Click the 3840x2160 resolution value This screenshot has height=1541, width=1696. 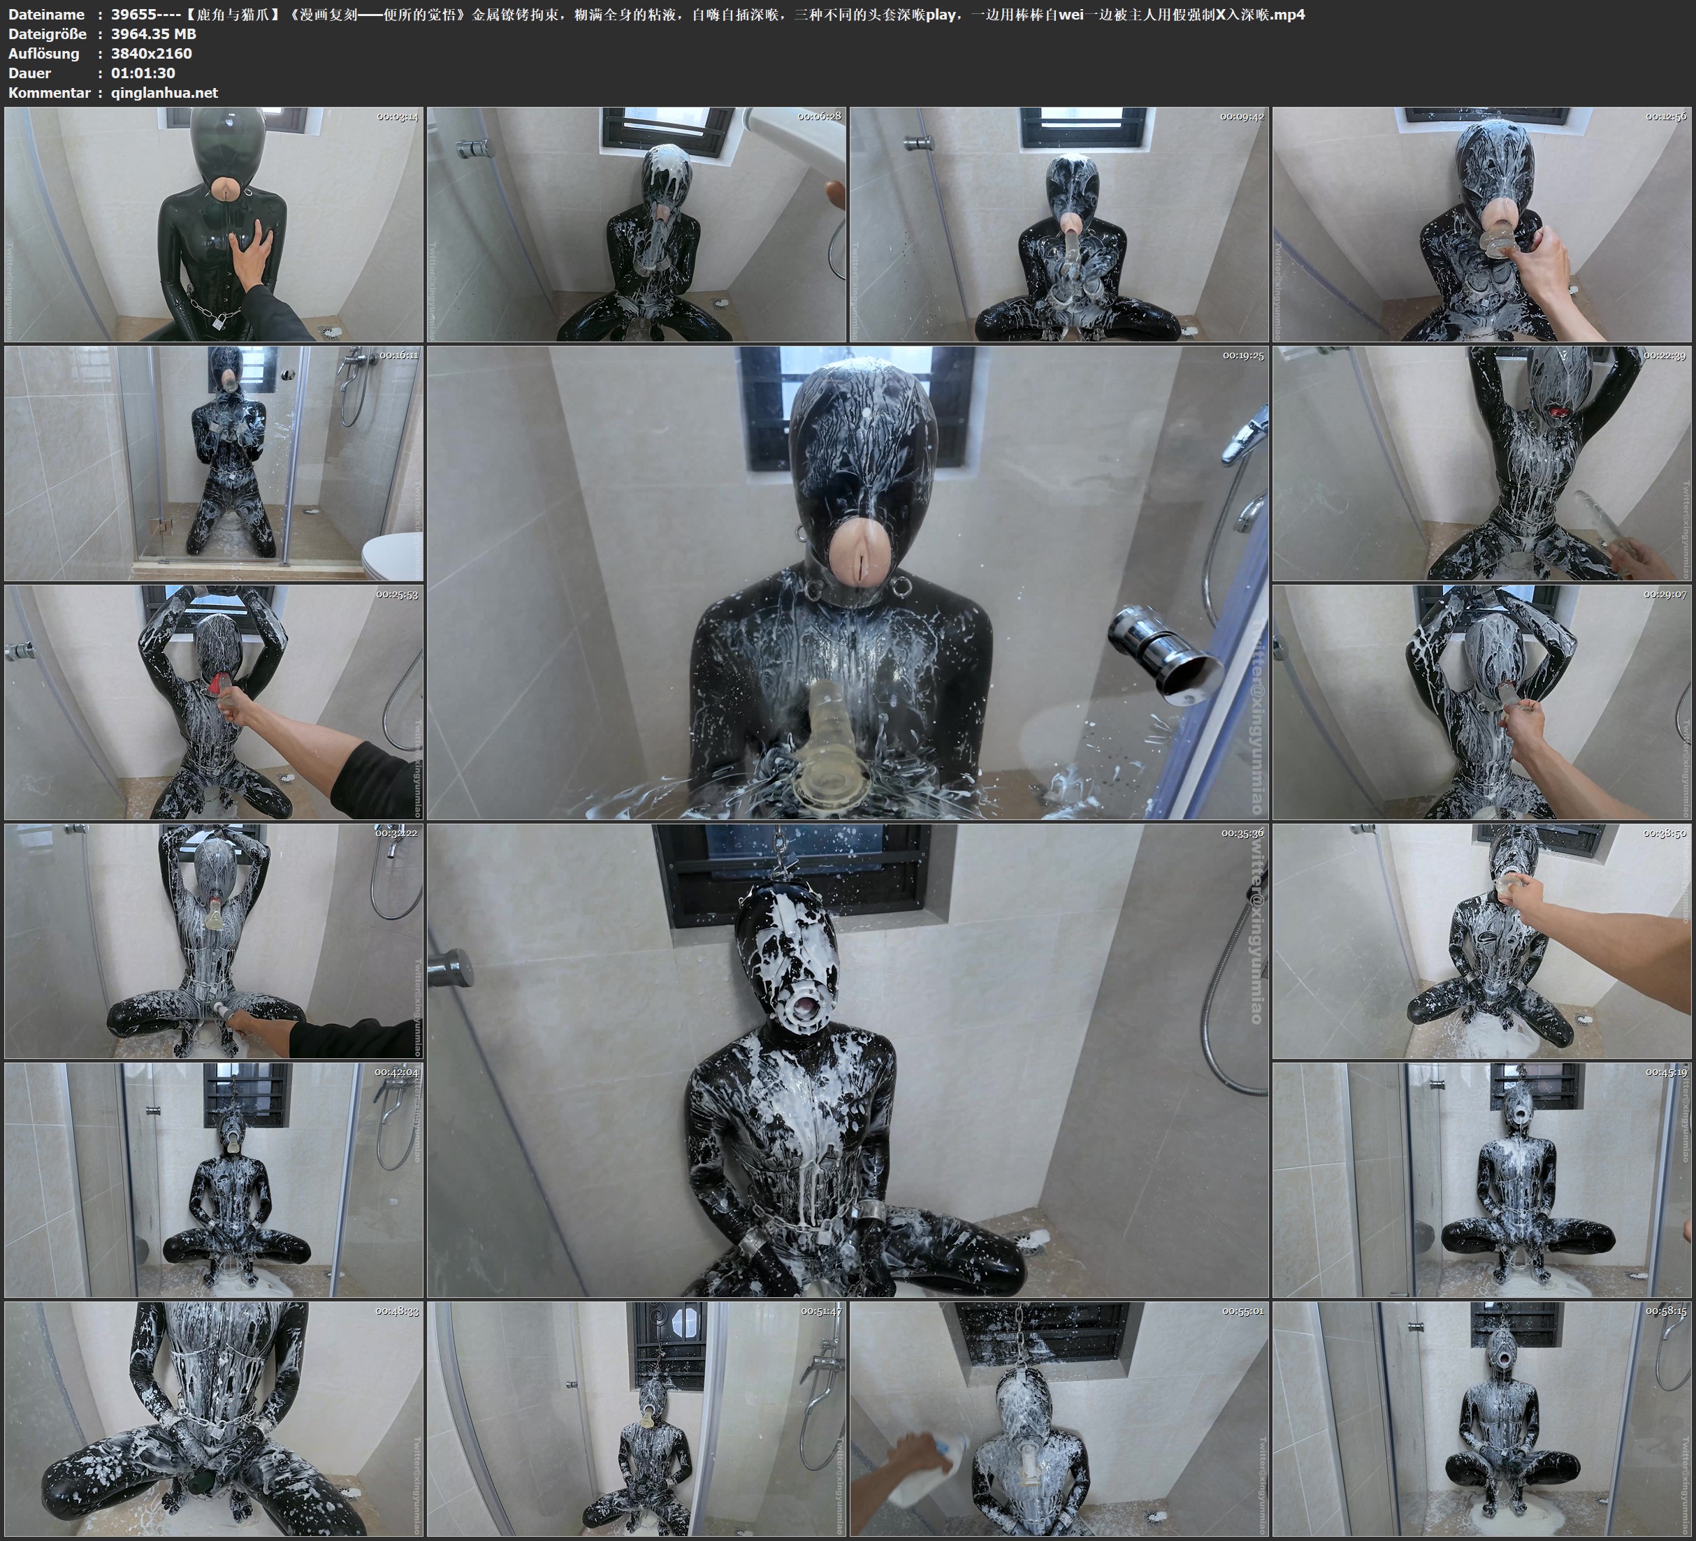pos(152,54)
